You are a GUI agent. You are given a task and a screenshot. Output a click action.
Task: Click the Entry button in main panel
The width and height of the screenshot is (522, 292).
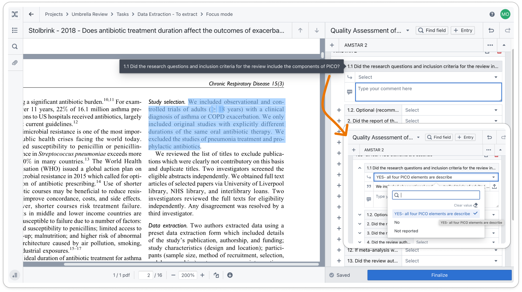(x=463, y=30)
